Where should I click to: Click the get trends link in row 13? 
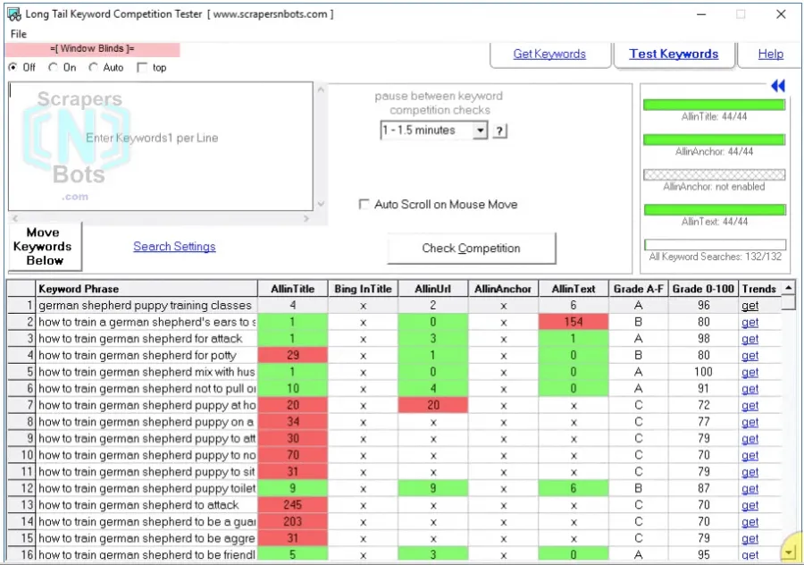(x=750, y=505)
